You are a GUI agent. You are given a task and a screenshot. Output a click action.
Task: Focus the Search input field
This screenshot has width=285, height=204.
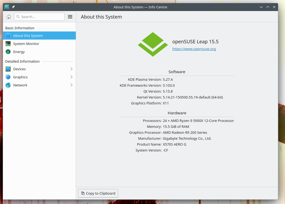coord(39,17)
